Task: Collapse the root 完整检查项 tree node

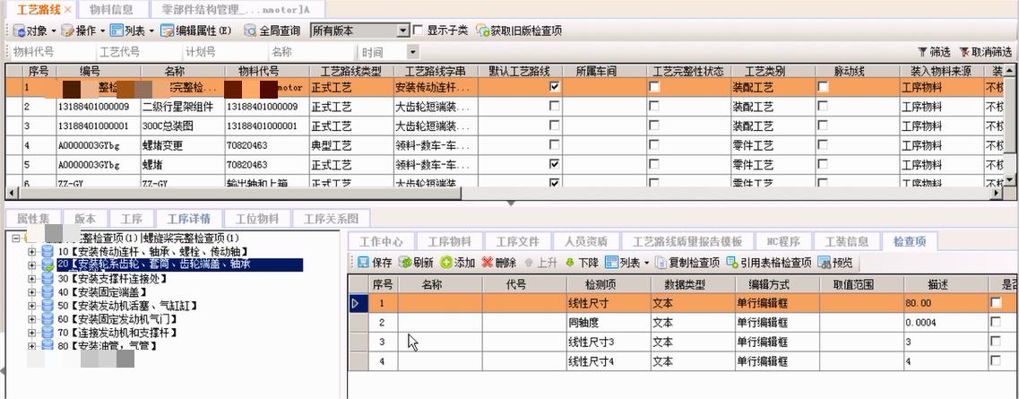Action: coord(16,238)
